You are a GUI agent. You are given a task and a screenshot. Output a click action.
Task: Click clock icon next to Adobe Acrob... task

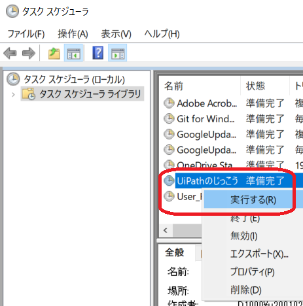click(169, 103)
